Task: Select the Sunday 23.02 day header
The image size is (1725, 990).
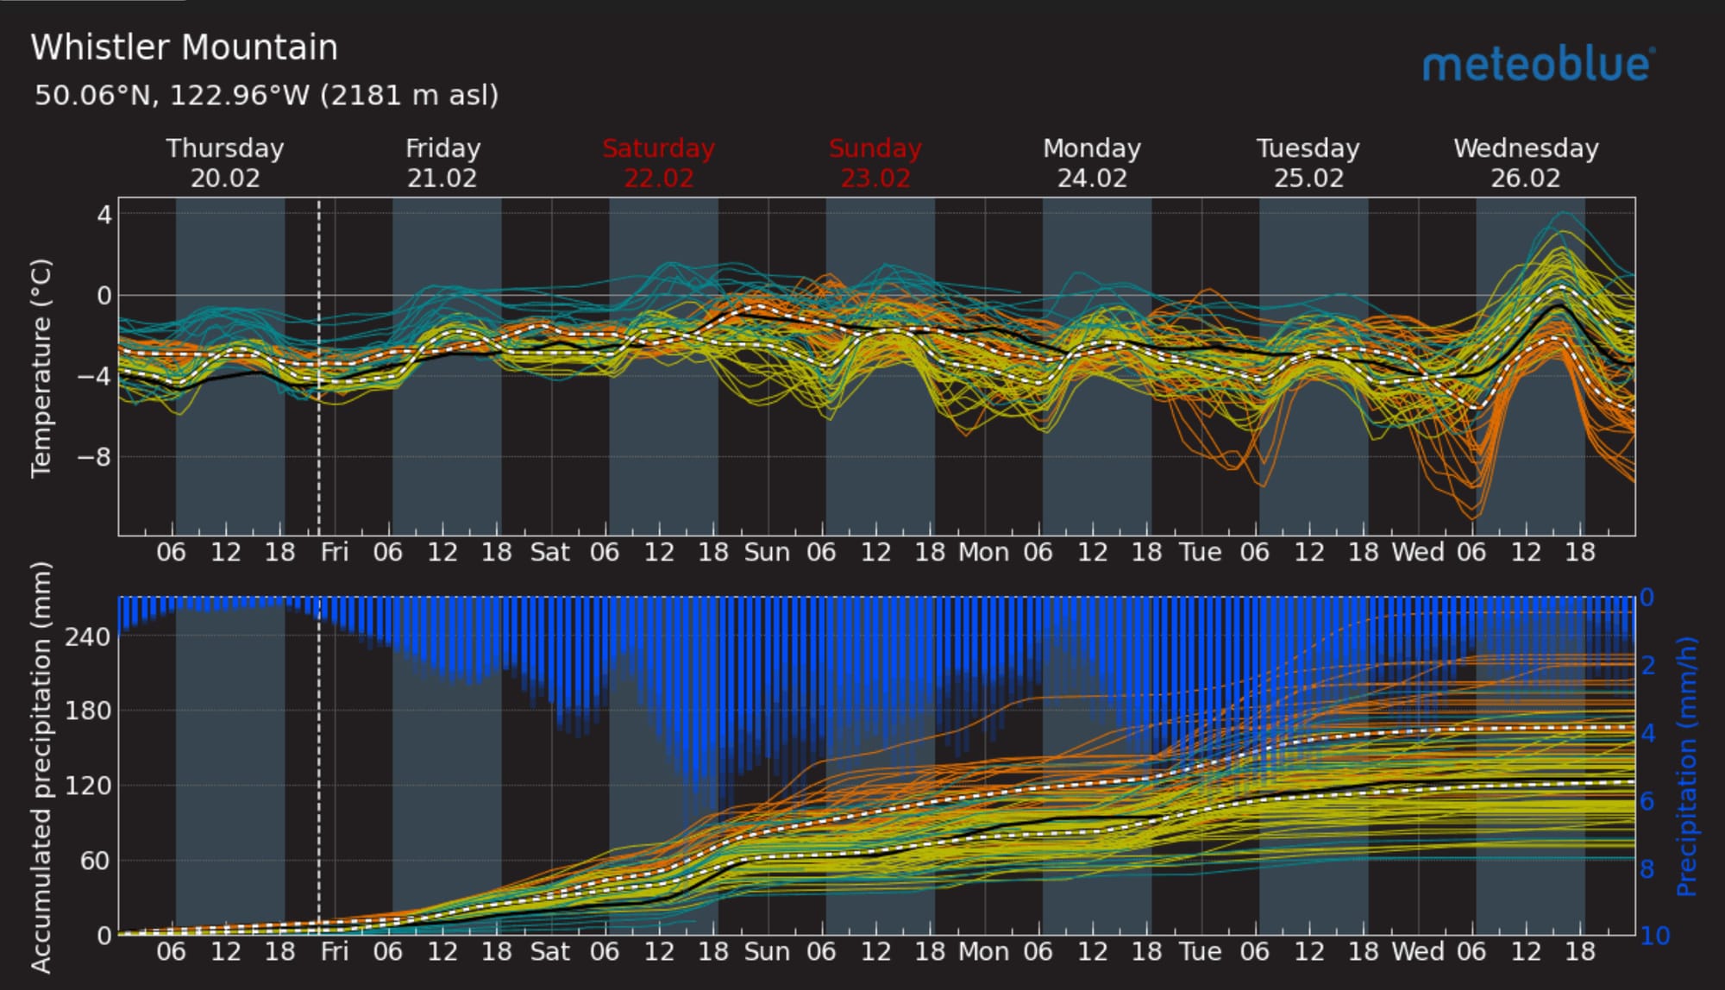Action: pyautogui.click(x=875, y=163)
